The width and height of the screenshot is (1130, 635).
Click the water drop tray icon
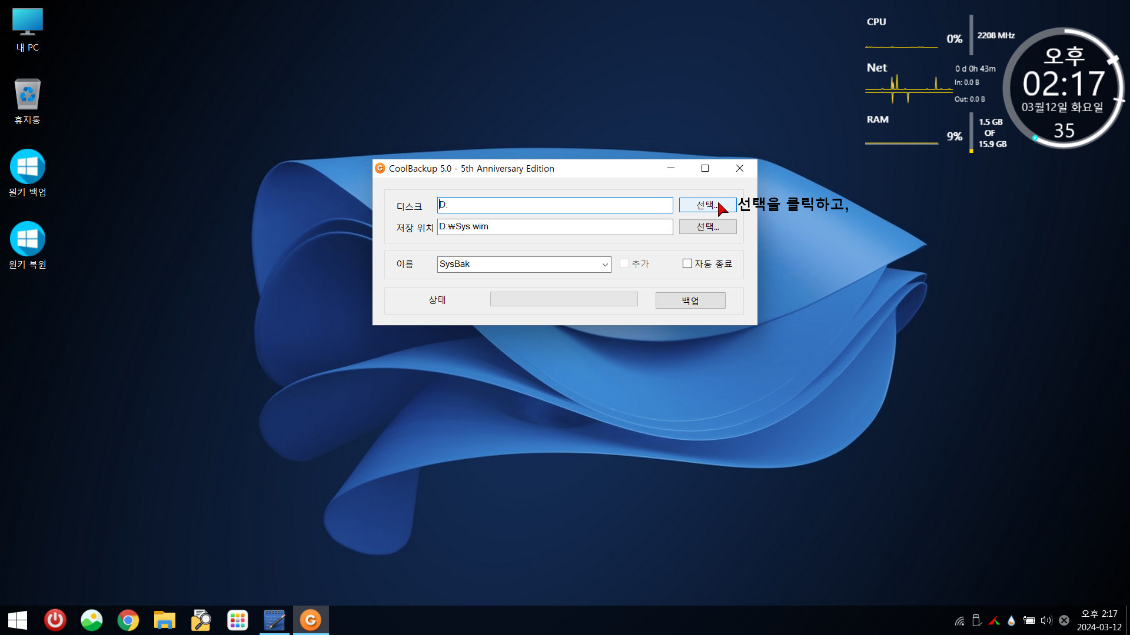1011,620
